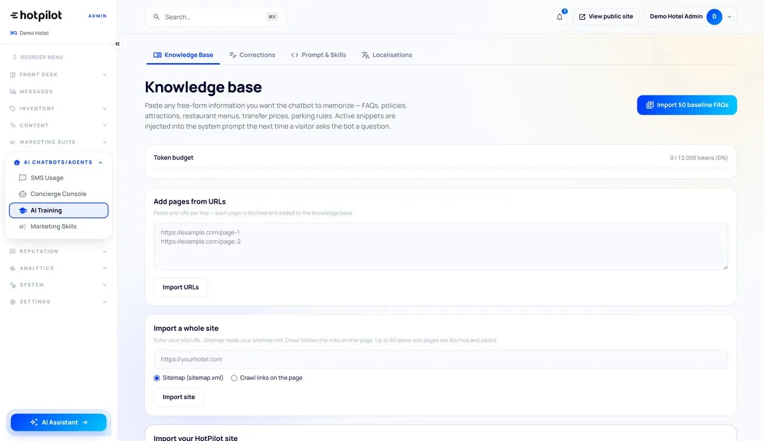Click the Content sidebar icon
Viewport: 764px width, 441px height.
[13, 125]
